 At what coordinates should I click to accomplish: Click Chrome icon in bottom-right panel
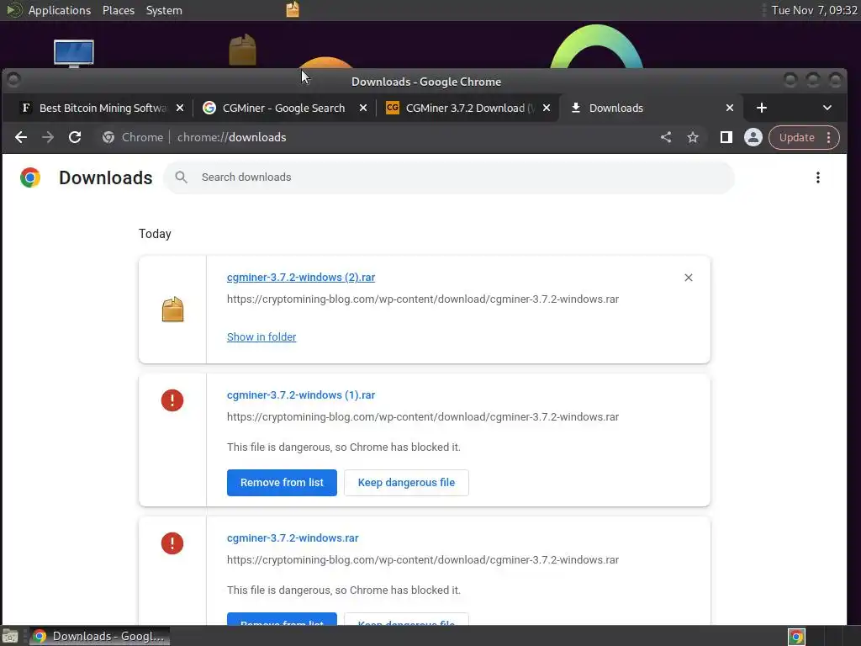click(x=797, y=636)
